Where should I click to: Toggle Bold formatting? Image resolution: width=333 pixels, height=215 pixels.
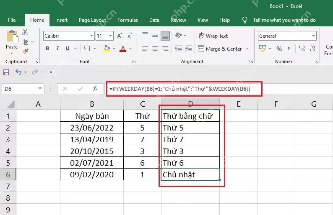point(47,49)
